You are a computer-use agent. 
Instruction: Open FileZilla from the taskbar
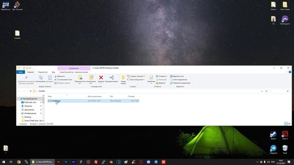click(x=96, y=162)
